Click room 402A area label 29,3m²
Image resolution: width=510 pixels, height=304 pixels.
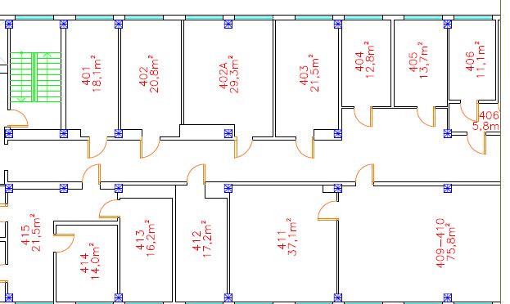pyautogui.click(x=228, y=74)
